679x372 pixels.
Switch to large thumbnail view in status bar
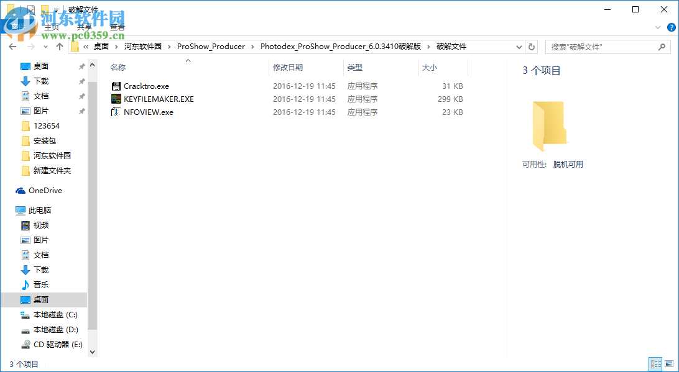[670, 364]
